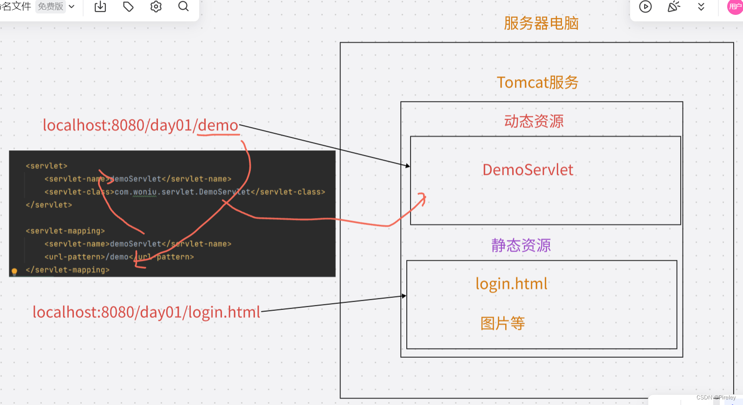This screenshot has width=743, height=405.
Task: Open settings hexagon gear icon
Action: pos(156,6)
